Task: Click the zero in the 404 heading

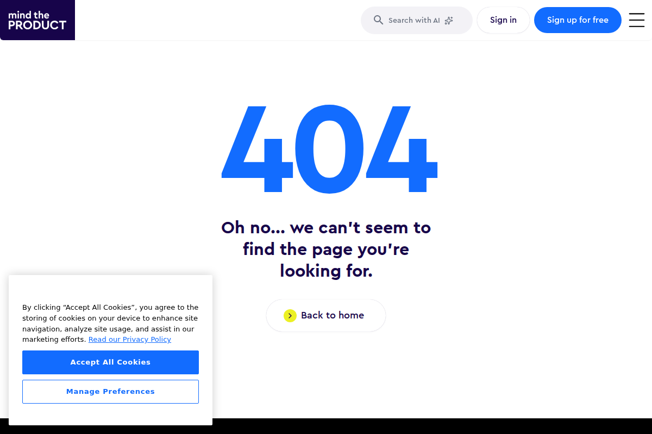Action: [328, 149]
